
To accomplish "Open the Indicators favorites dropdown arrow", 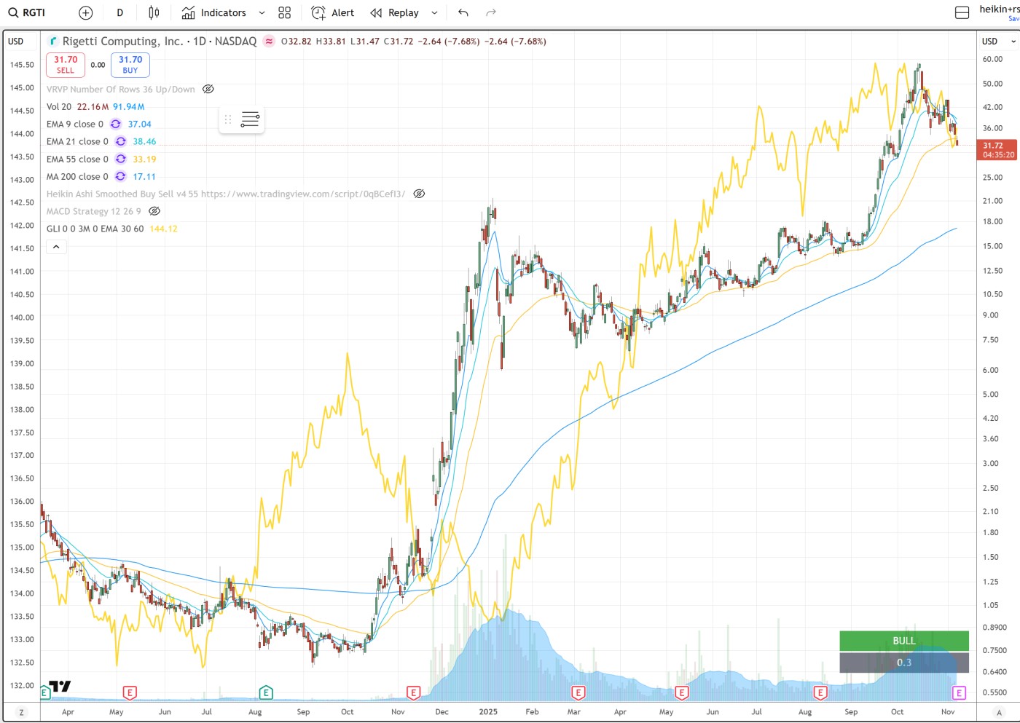I will click(262, 12).
